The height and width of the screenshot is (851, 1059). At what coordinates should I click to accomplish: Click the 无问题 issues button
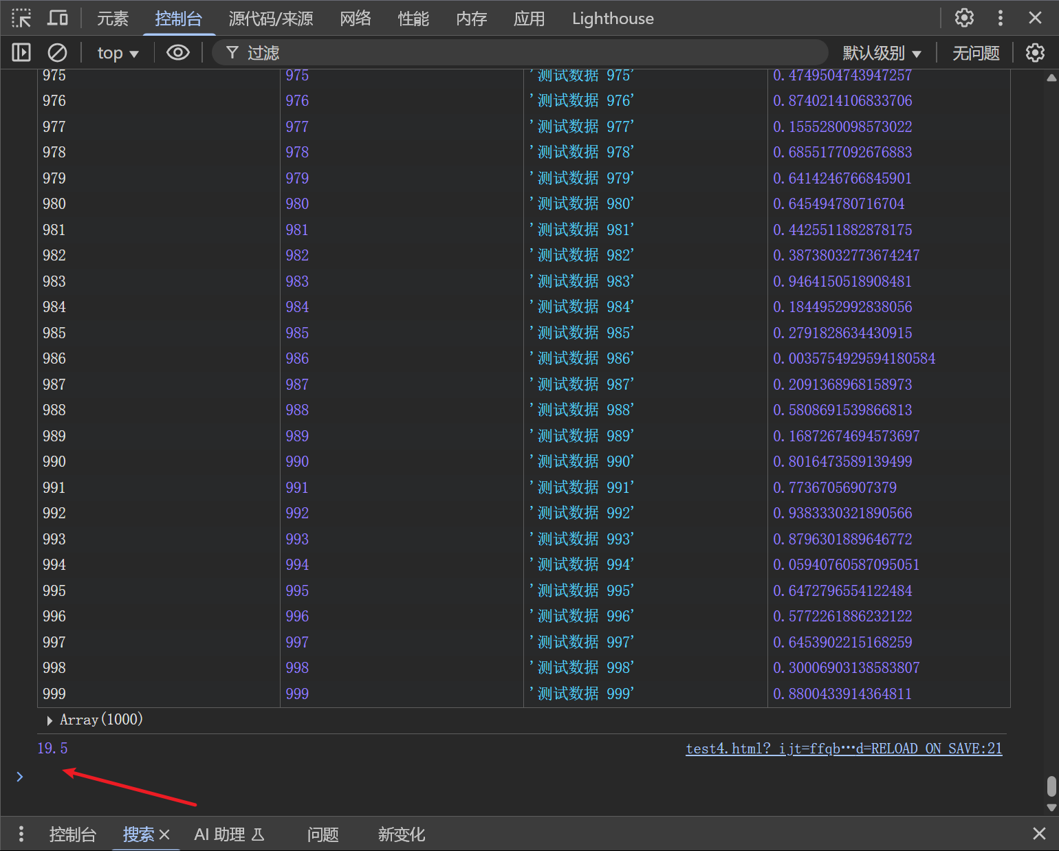click(975, 53)
